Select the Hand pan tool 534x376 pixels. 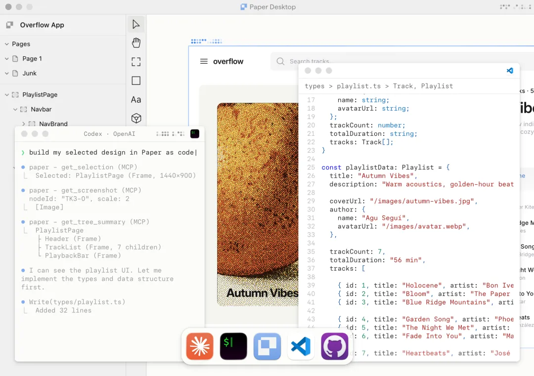click(136, 43)
